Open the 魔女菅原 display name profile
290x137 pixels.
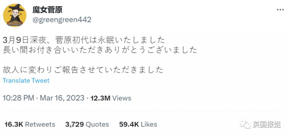pos(47,10)
